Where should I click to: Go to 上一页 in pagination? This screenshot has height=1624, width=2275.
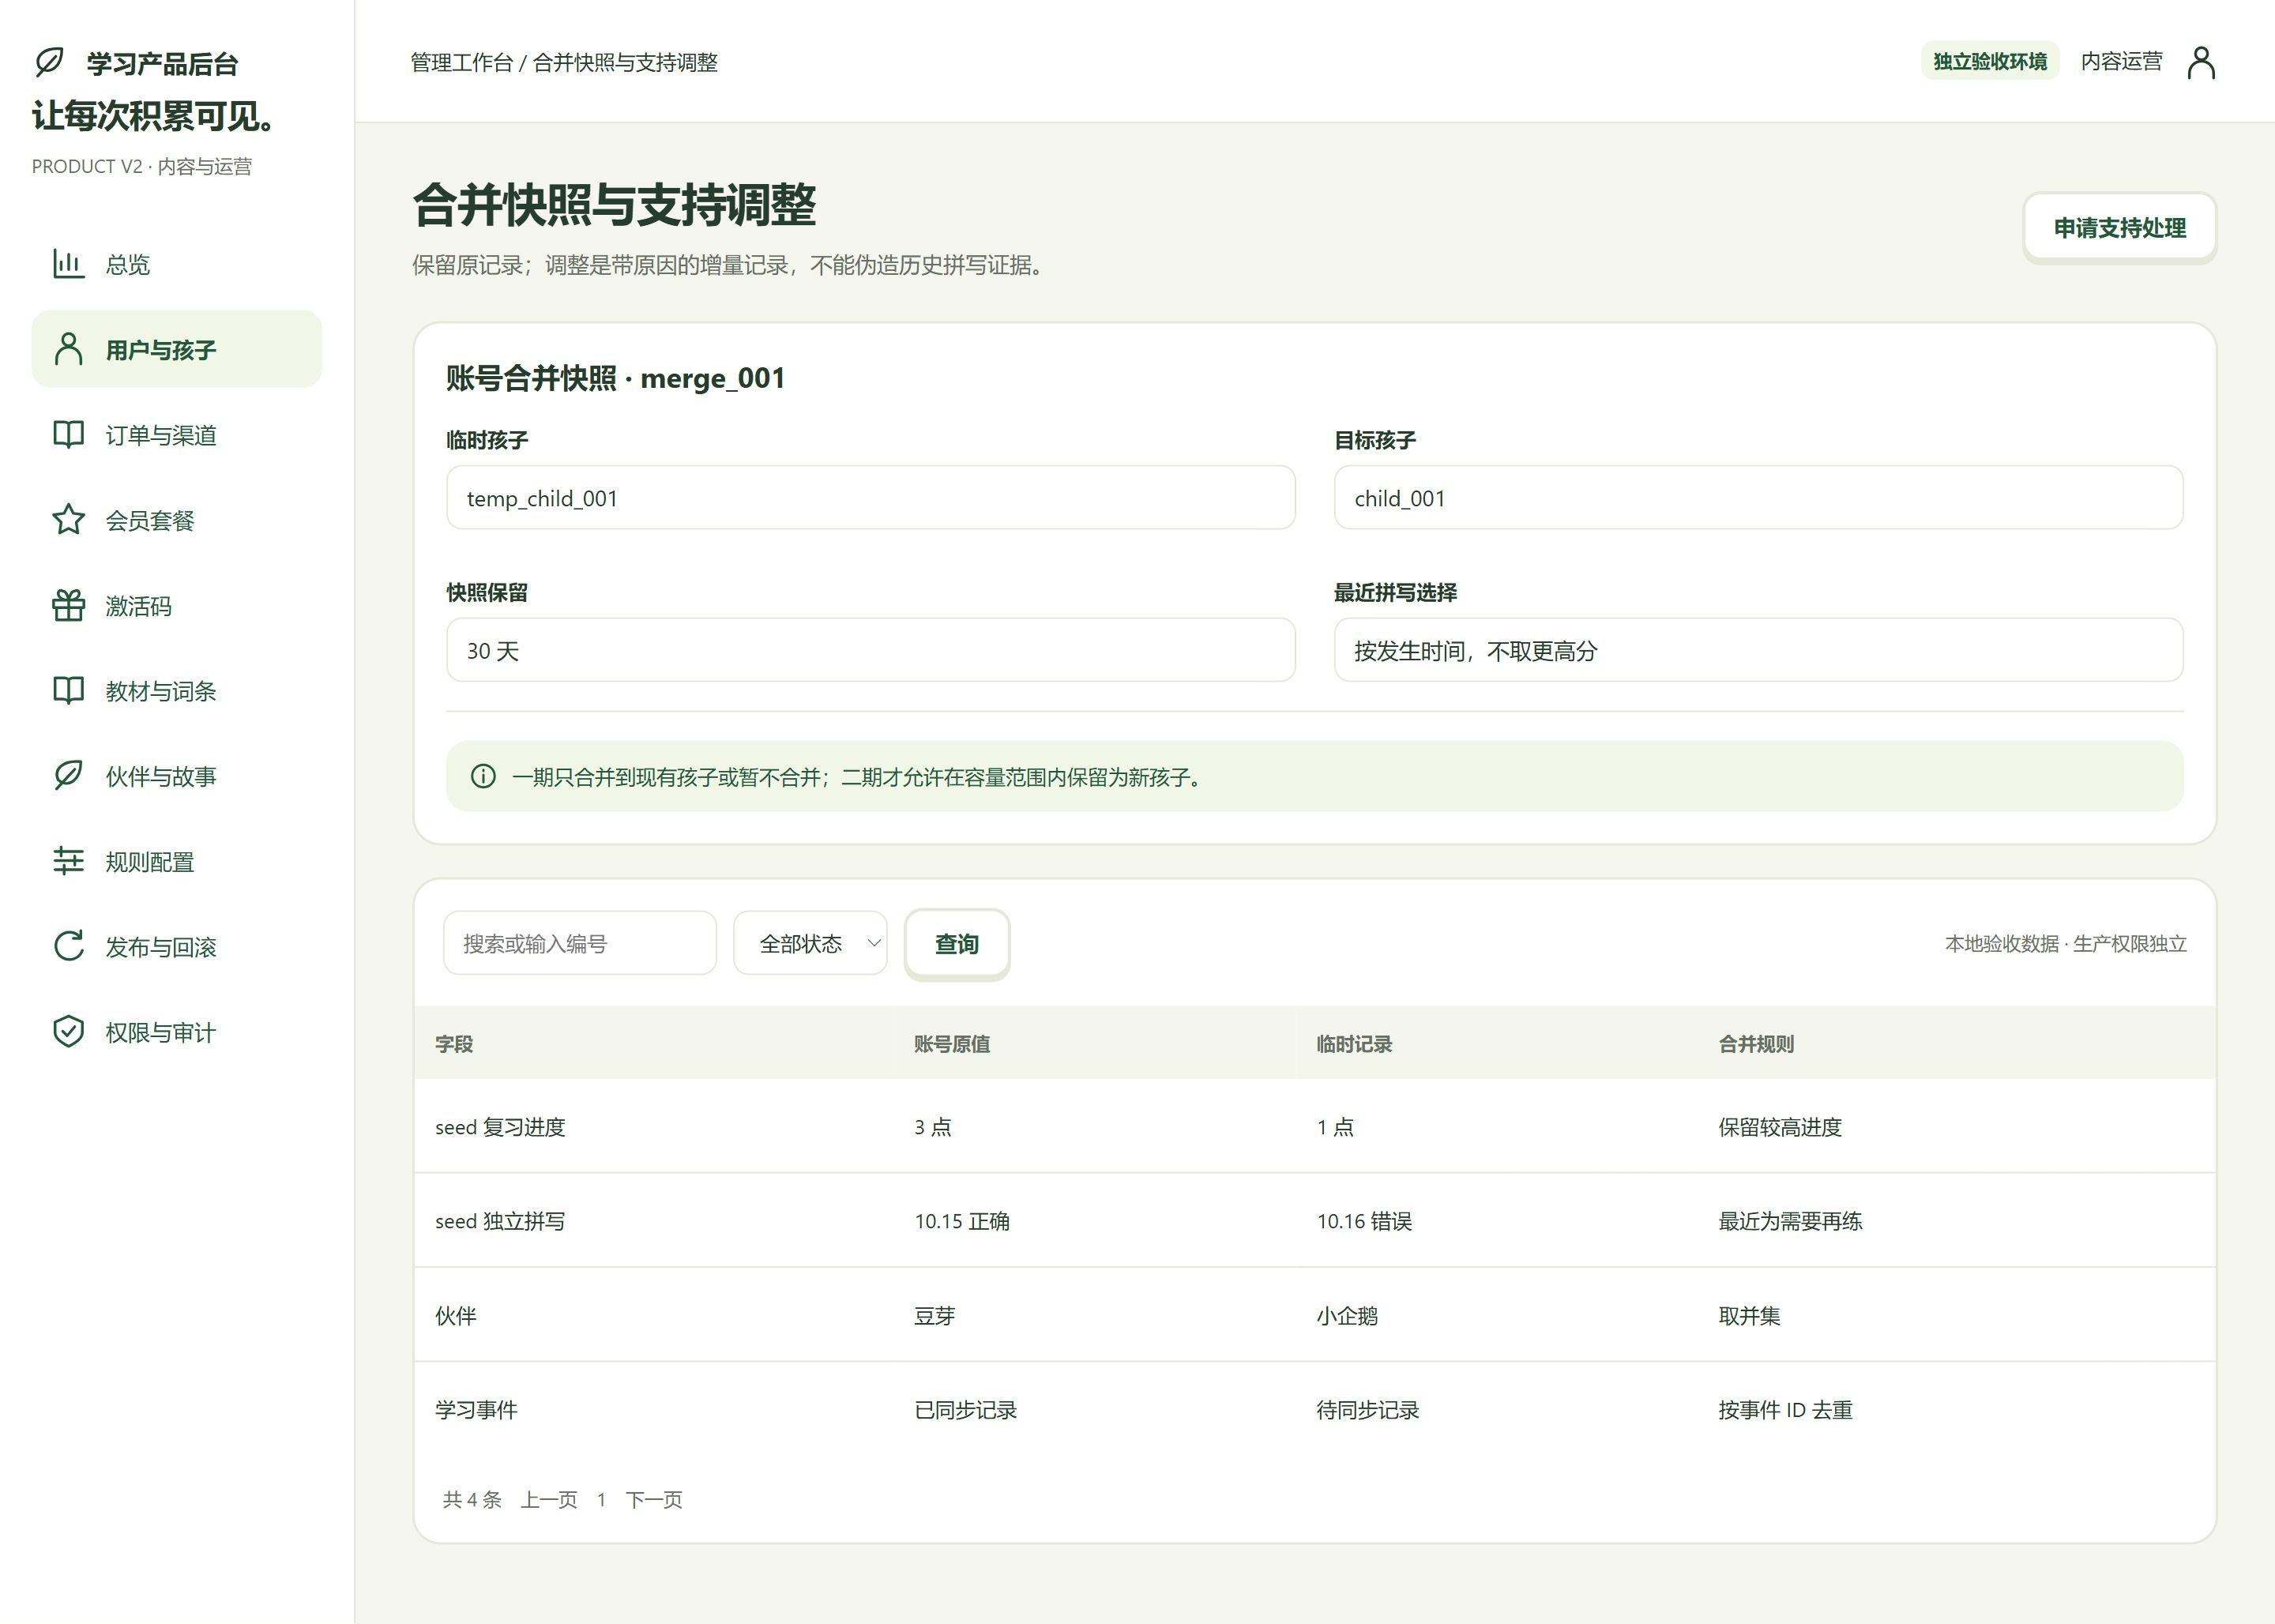click(549, 1499)
